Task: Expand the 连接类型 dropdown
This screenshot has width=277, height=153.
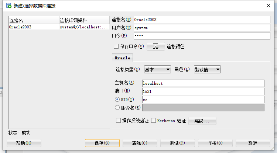Action: tap(157, 69)
